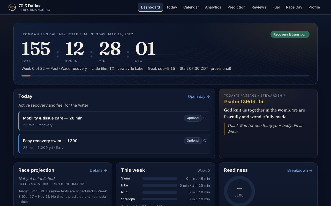Image resolution: width=331 pixels, height=206 pixels.
Task: Click the Bike weekly progress bar
Action: (x=160, y=185)
